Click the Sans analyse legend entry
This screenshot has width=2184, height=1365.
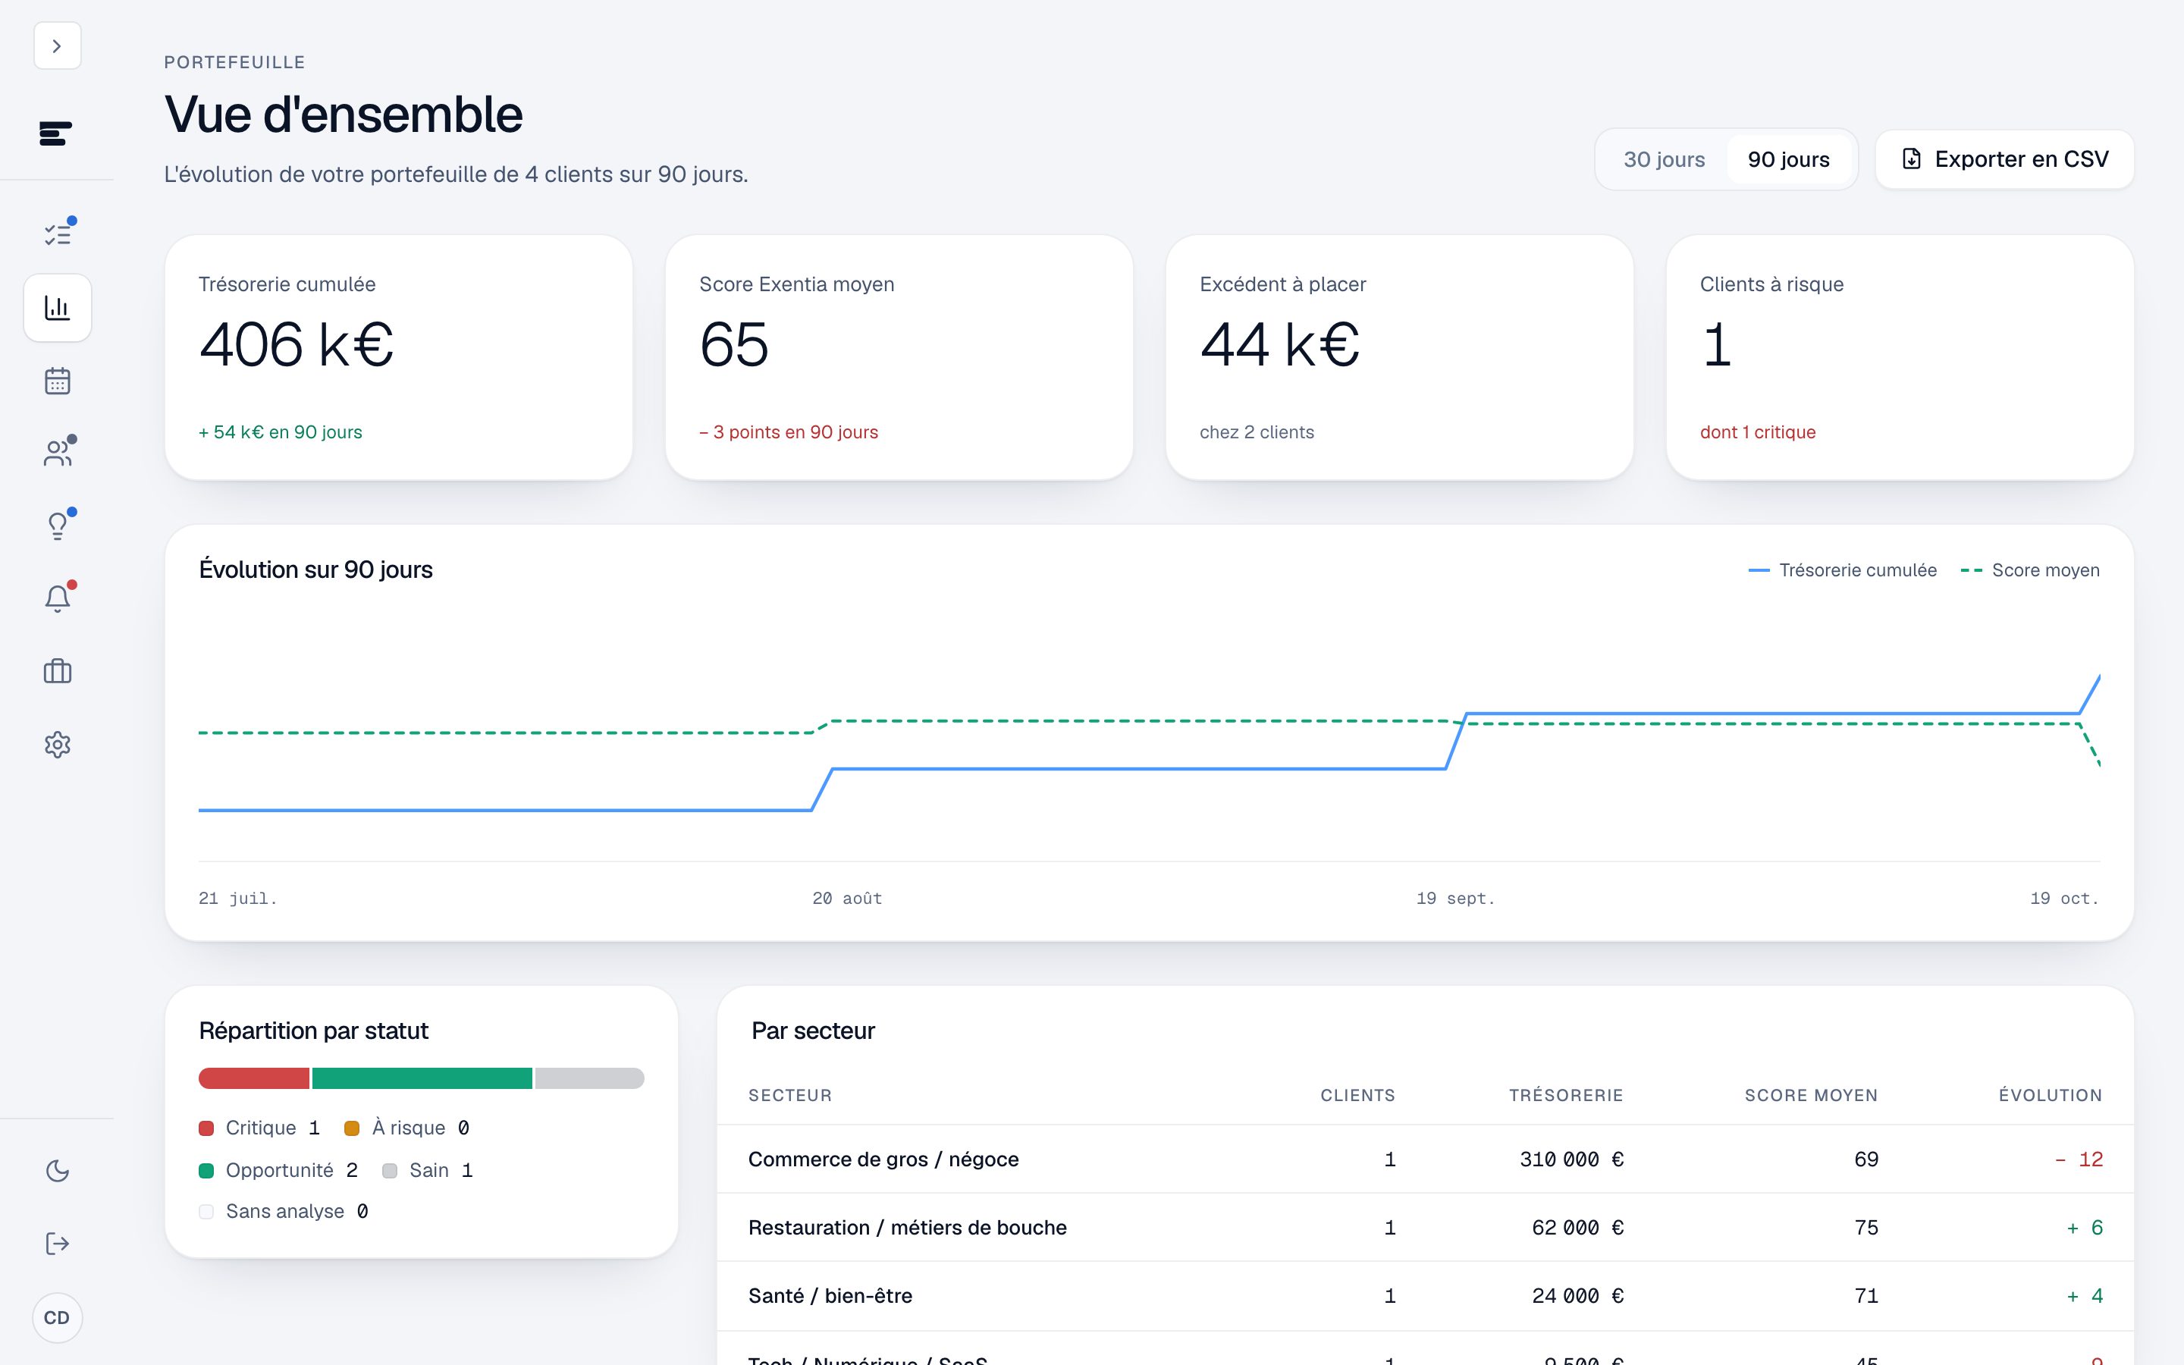284,1212
